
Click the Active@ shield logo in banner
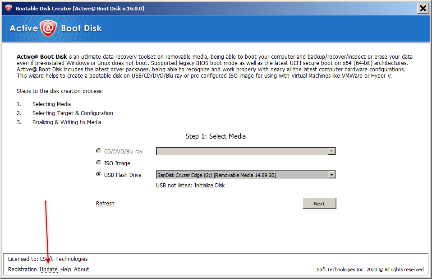click(48, 28)
